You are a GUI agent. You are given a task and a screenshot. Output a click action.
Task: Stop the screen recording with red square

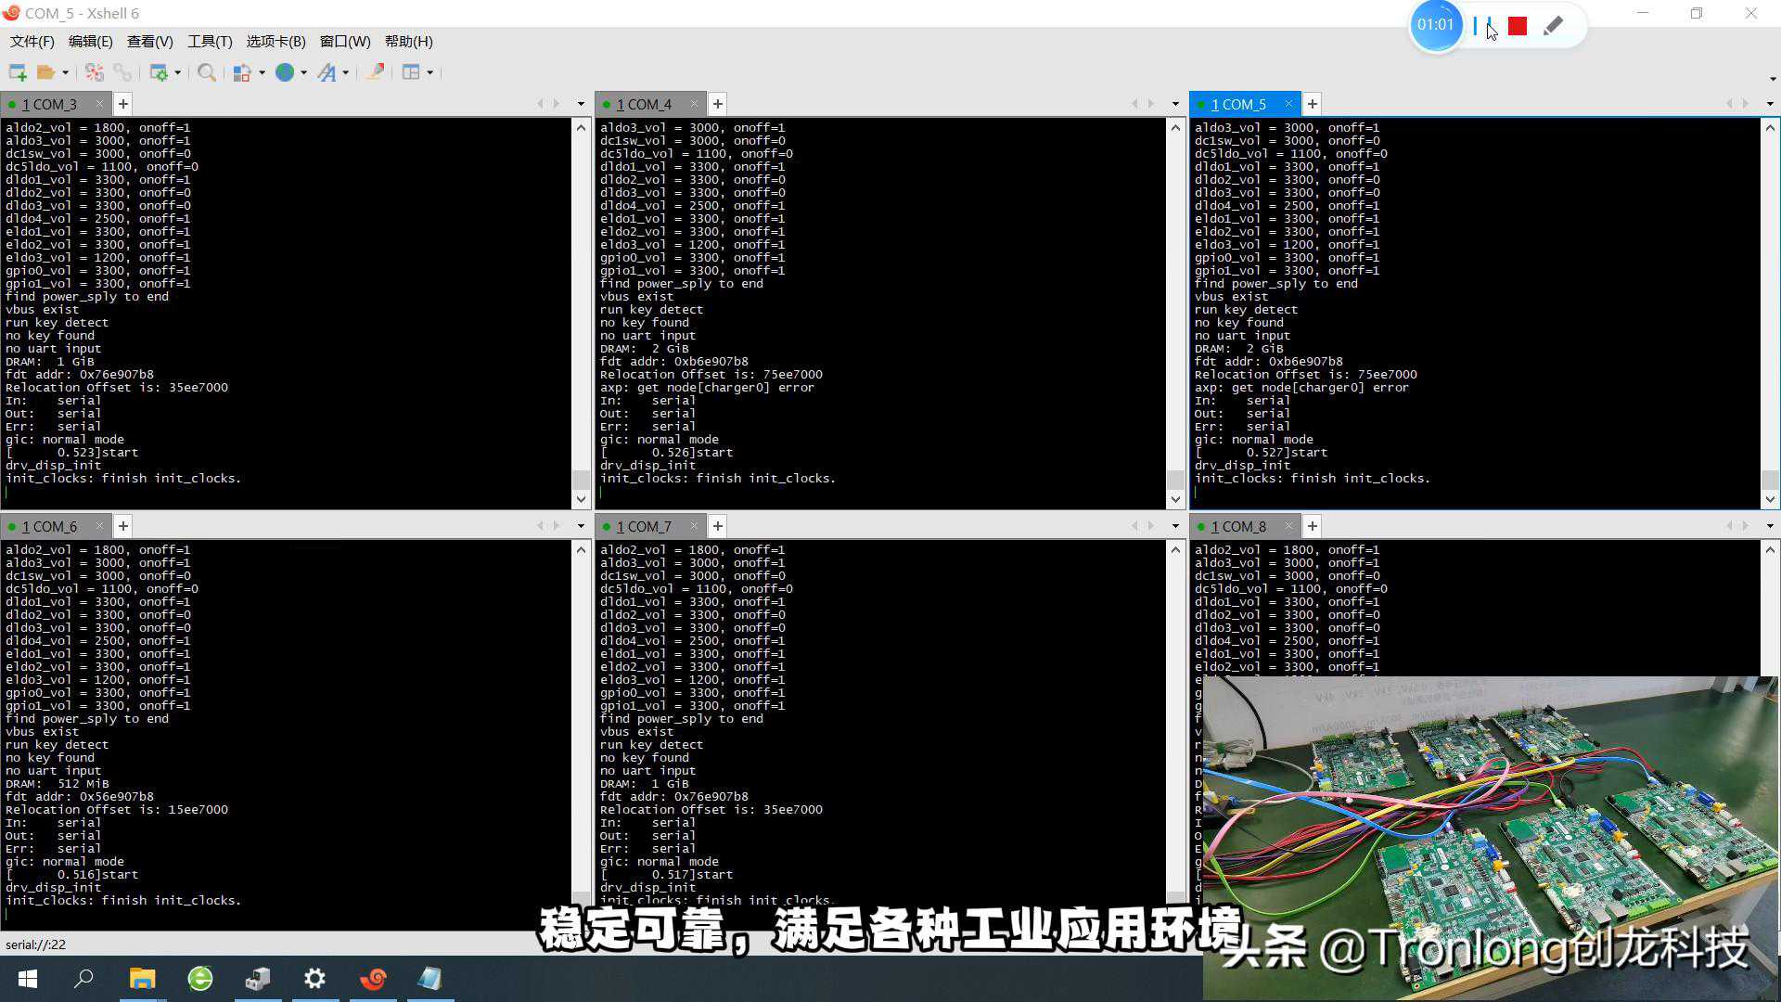coord(1518,26)
